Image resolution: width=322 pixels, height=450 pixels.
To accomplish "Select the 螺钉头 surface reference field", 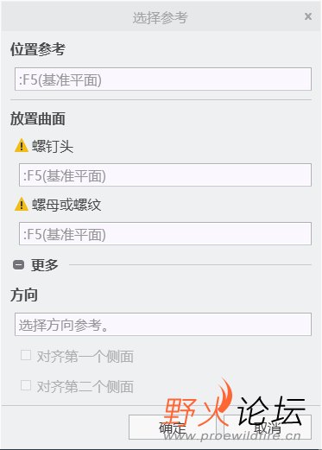I will (x=165, y=174).
